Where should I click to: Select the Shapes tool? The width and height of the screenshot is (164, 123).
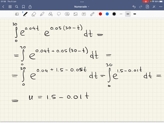click(50, 14)
